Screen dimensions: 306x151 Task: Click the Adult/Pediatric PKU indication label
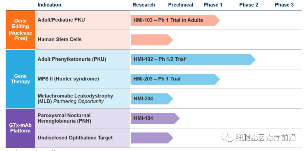click(61, 20)
